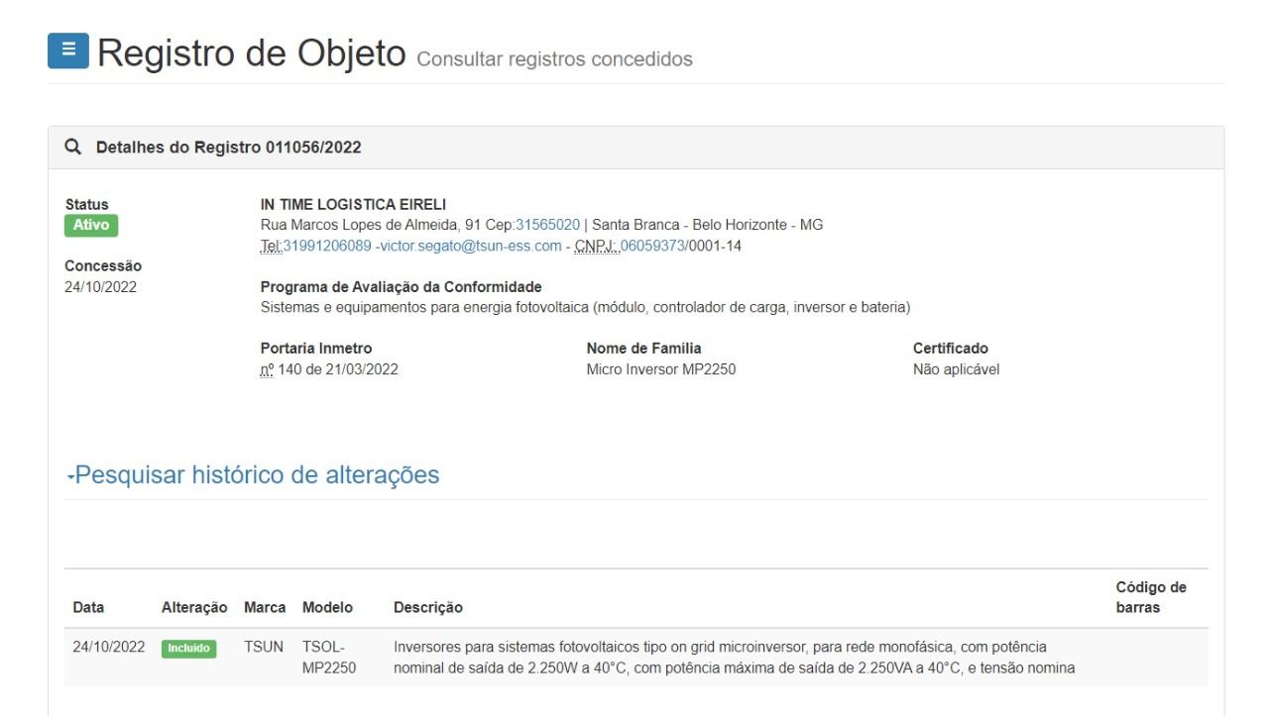The width and height of the screenshot is (1269, 716).
Task: Open the CNPJ 06059373 link
Action: [652, 246]
